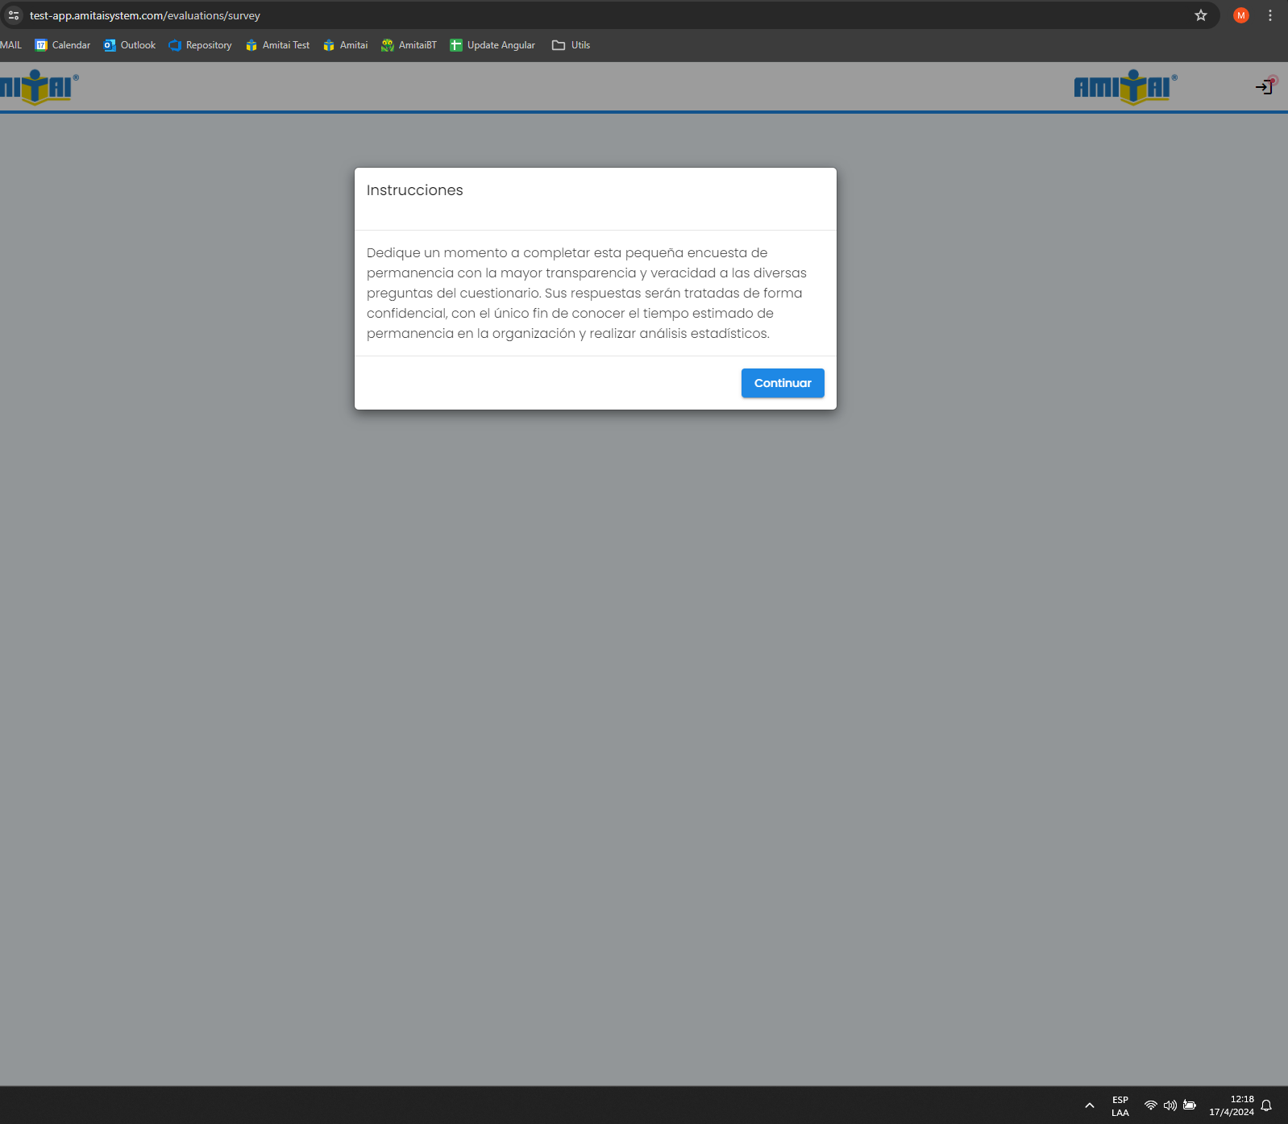
Task: Show hidden system tray icons
Action: [x=1089, y=1105]
